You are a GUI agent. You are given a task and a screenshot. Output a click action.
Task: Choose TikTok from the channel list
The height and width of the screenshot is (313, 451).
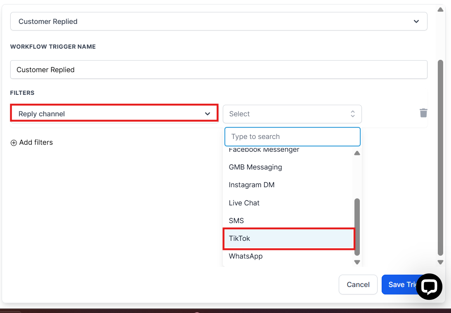[288, 238]
